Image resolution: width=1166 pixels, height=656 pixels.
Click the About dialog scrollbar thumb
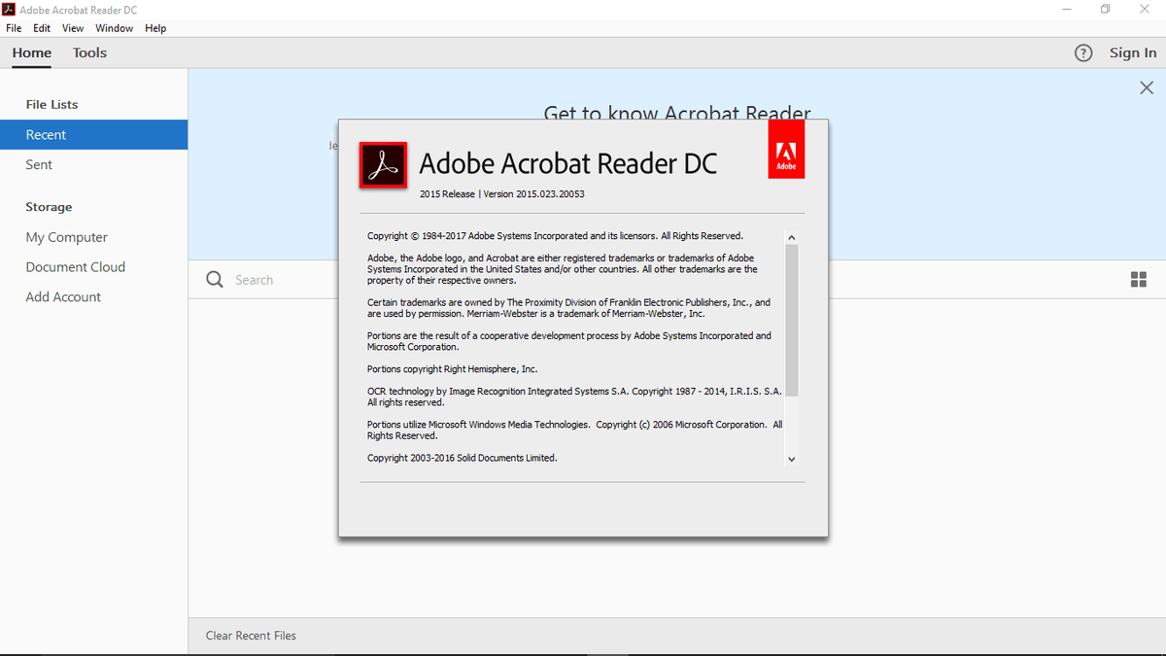pos(791,320)
